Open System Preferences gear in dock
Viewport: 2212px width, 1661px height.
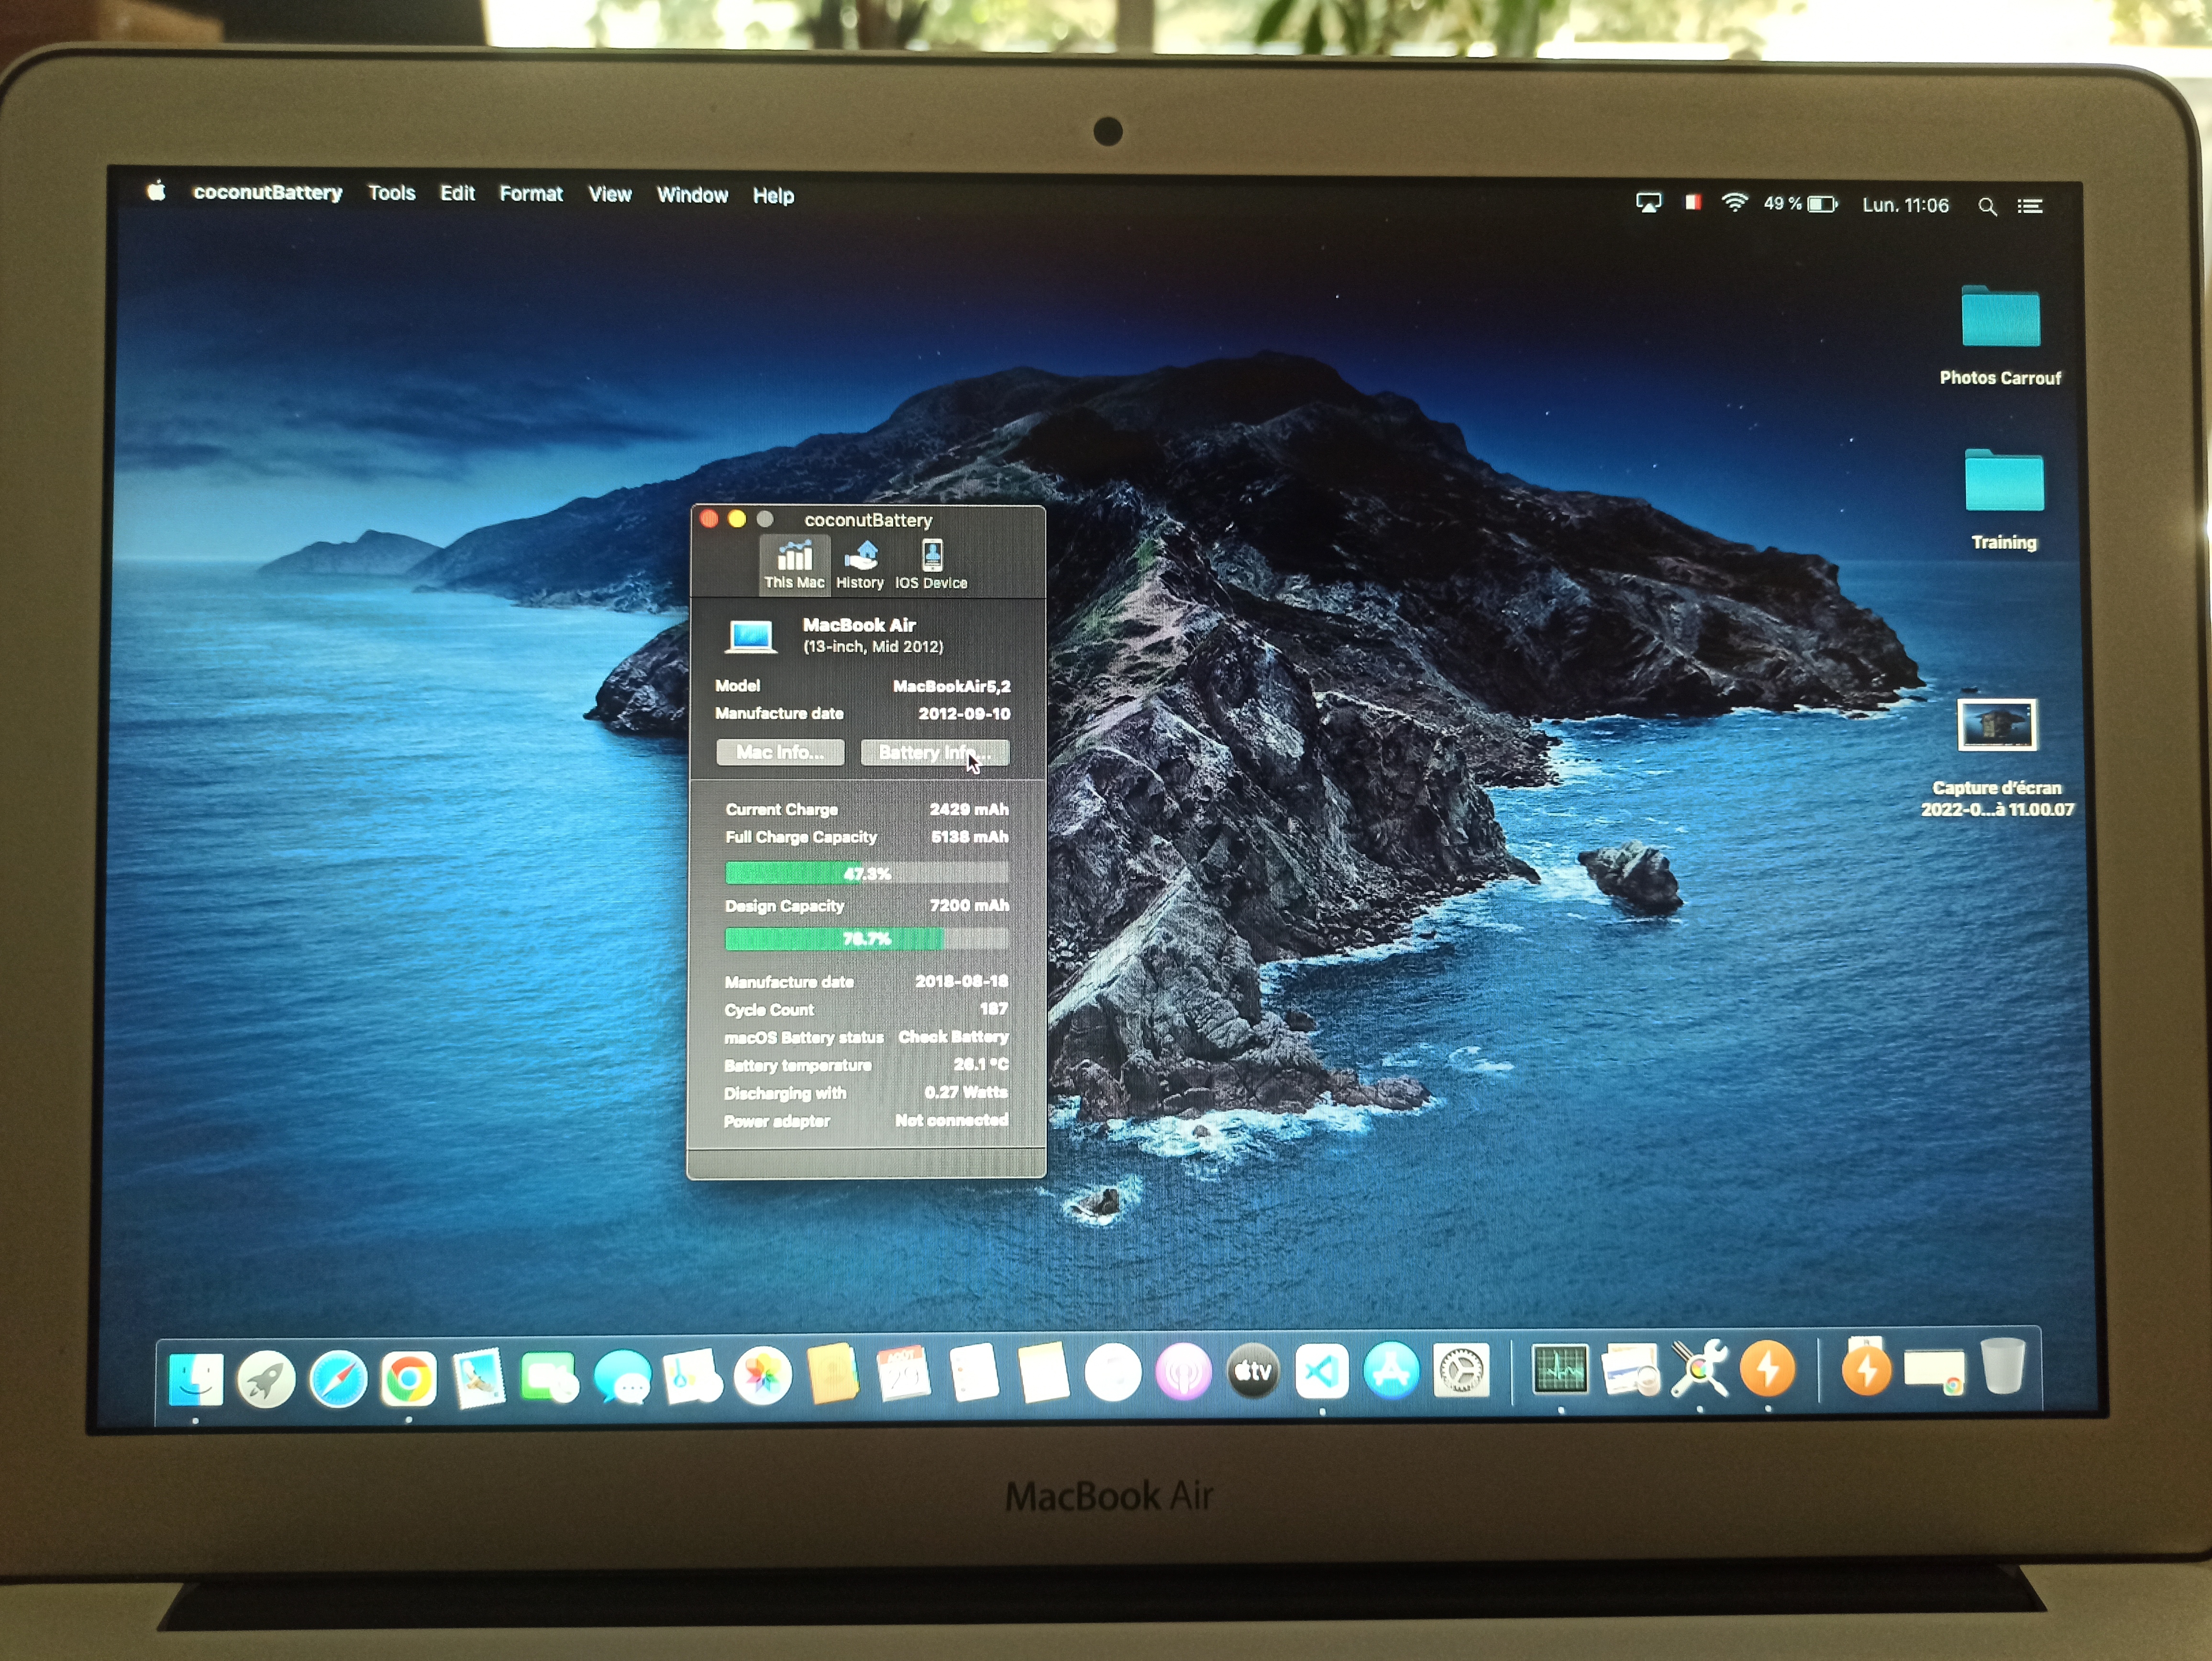click(1461, 1371)
